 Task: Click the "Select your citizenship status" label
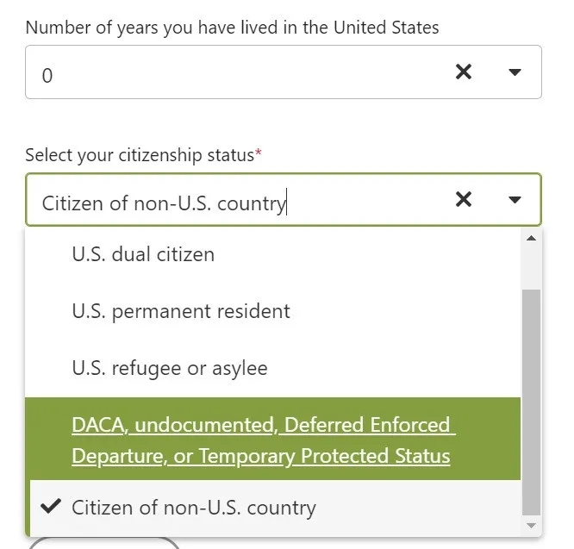point(139,155)
